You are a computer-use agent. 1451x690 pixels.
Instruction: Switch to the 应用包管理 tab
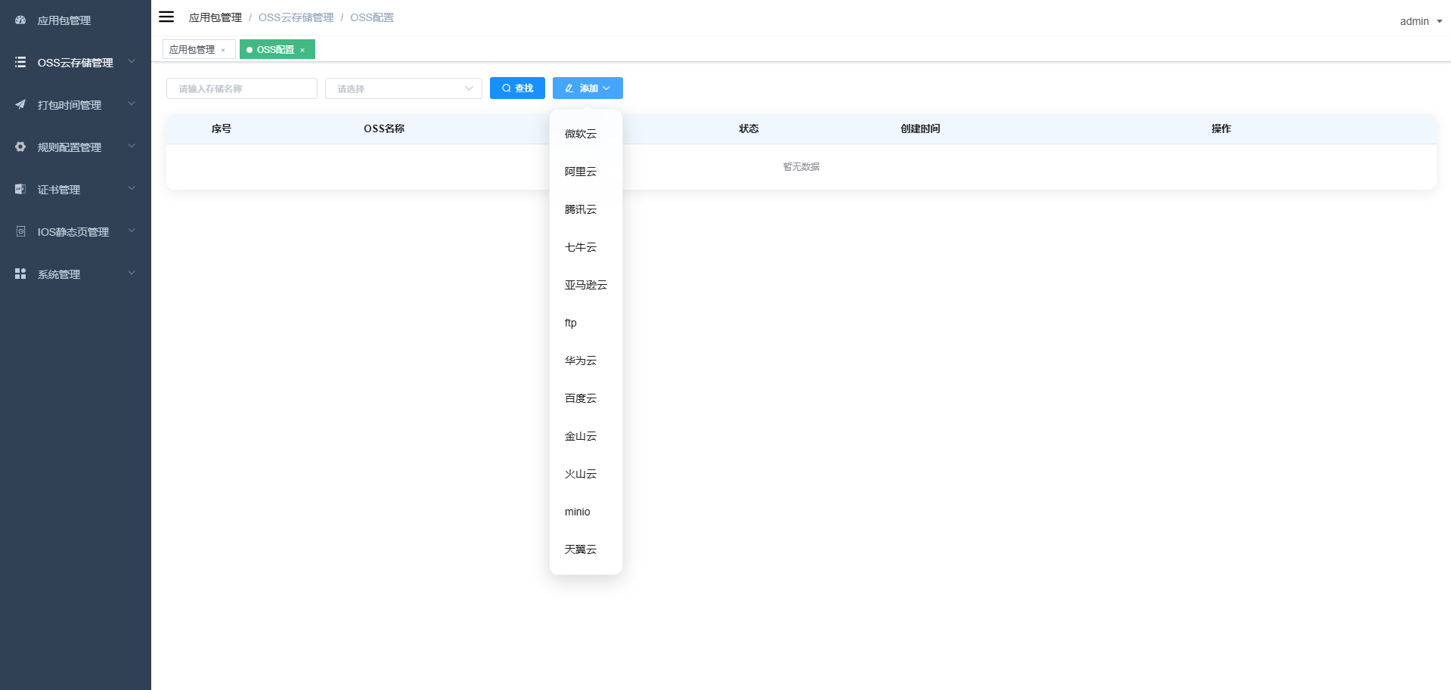click(193, 48)
